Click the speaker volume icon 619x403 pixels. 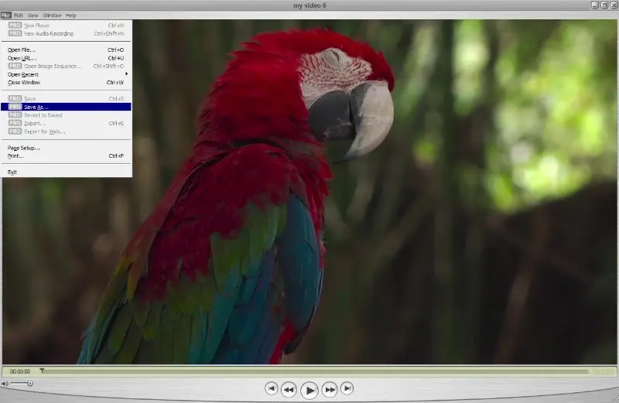(5, 383)
